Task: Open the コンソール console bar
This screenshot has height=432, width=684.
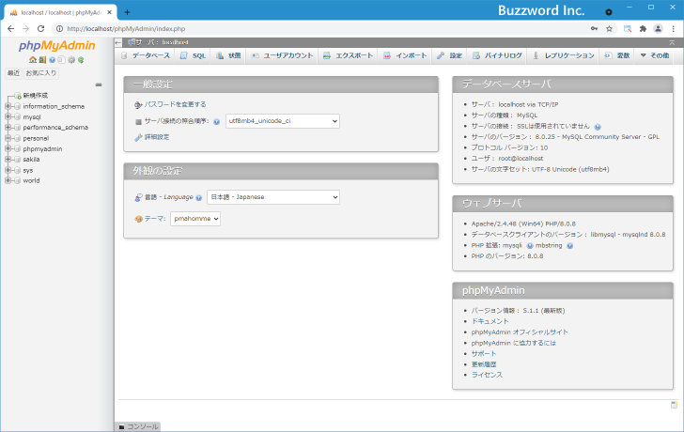Action: click(x=138, y=426)
